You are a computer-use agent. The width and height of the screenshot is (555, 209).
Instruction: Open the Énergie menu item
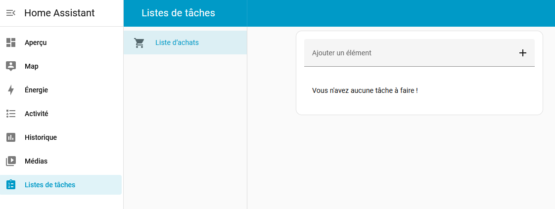point(36,90)
